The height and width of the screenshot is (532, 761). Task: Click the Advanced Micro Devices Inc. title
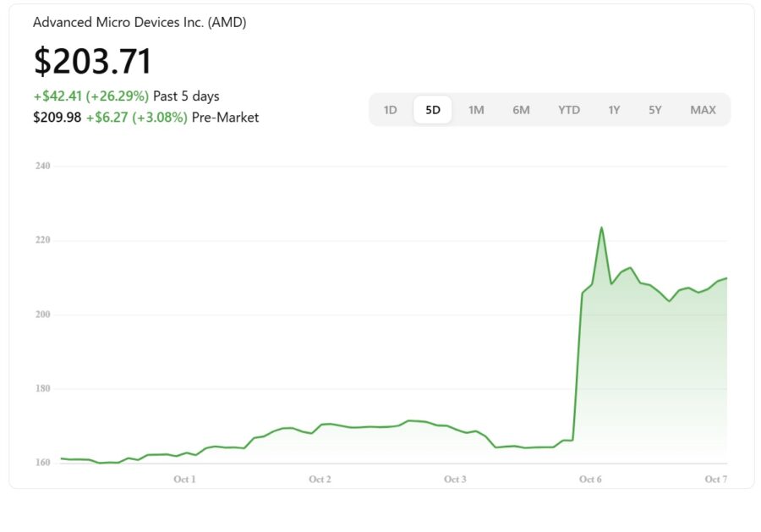click(140, 23)
